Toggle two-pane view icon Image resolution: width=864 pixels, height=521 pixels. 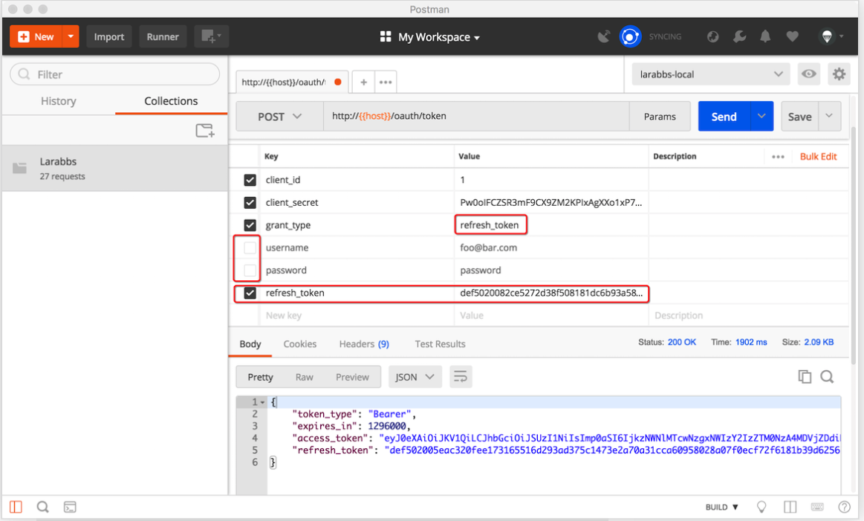pyautogui.click(x=790, y=507)
